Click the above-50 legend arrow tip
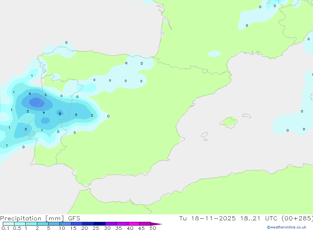313x230 pixels. click(156, 224)
